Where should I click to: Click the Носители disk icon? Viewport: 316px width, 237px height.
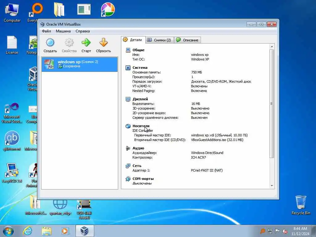point(128,126)
